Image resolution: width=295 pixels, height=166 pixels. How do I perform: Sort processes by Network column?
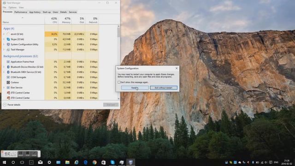pyautogui.click(x=92, y=20)
